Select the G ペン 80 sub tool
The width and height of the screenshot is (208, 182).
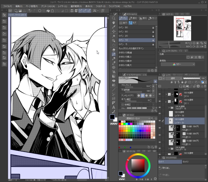(x=136, y=27)
